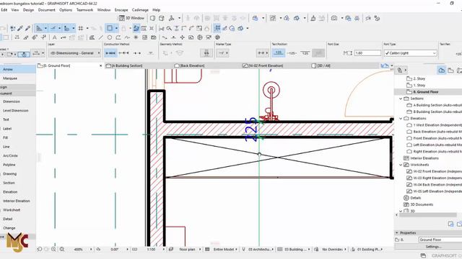Screen dimensions: 462x259
Task: Open No Overrides graphic override option
Action: tap(332, 250)
